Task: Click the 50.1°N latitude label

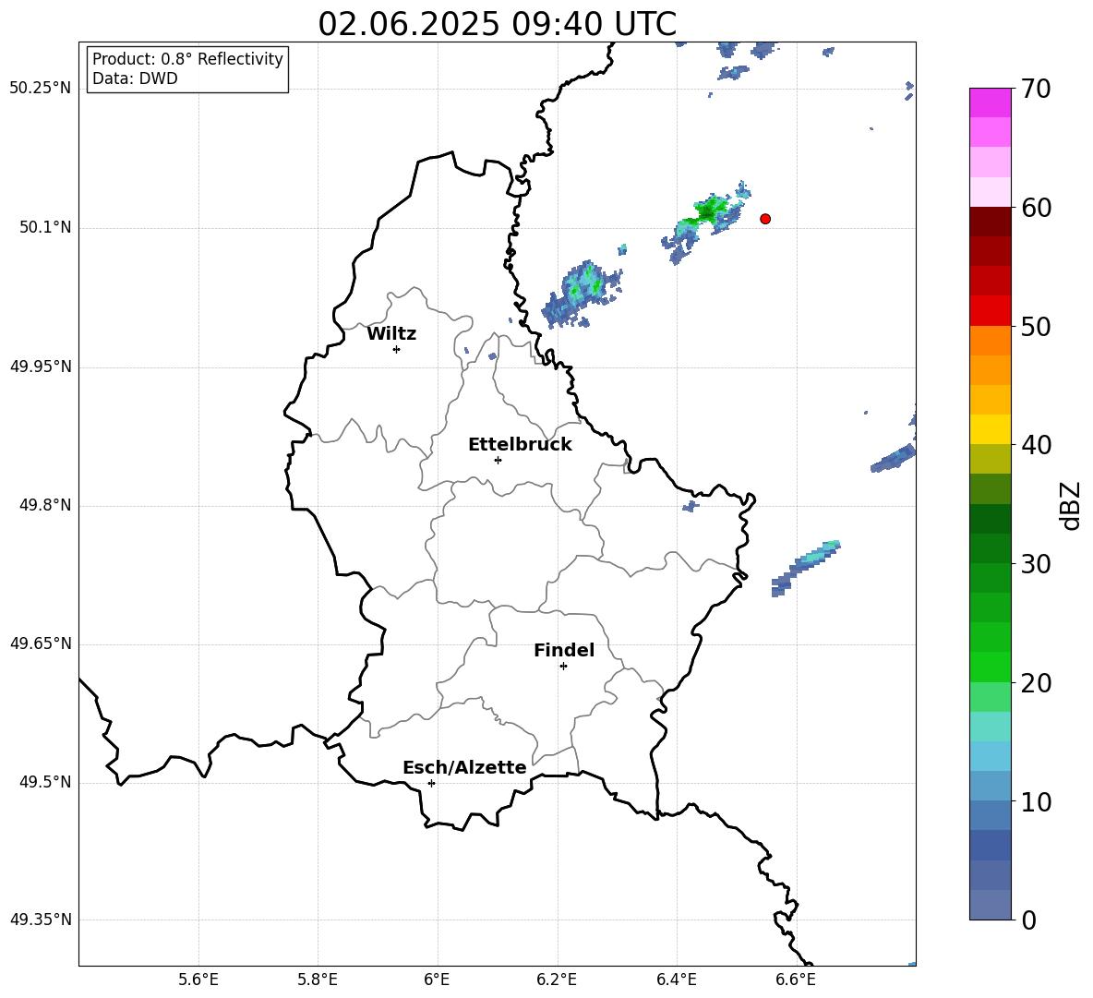Action: tap(45, 227)
